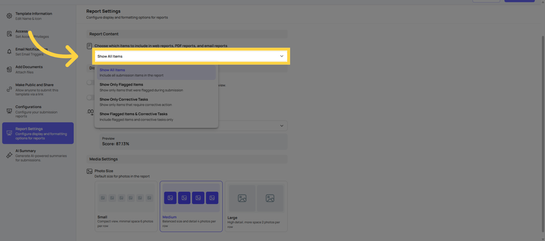Image resolution: width=545 pixels, height=241 pixels.
Task: Click the Preview Score: 87.13% text
Action: coord(116,144)
